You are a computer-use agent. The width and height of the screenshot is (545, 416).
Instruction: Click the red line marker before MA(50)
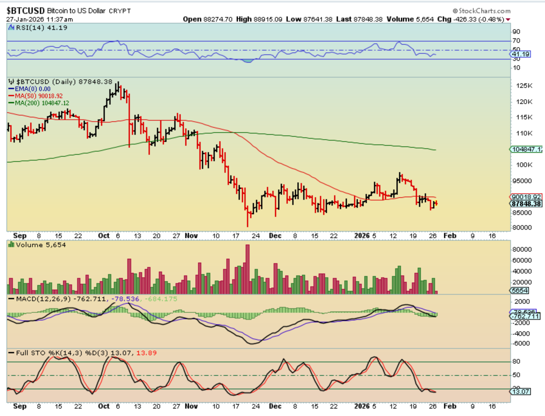[11, 96]
